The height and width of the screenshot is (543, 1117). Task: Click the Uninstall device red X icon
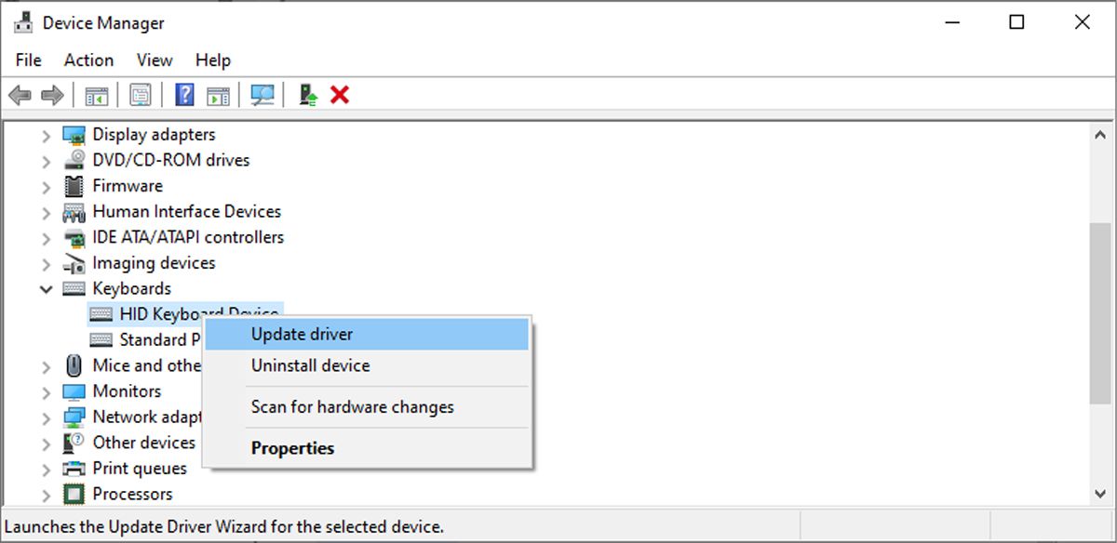(339, 94)
